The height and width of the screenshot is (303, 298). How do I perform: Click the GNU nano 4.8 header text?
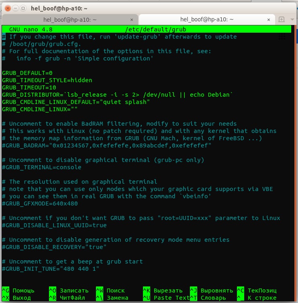pyautogui.click(x=31, y=29)
